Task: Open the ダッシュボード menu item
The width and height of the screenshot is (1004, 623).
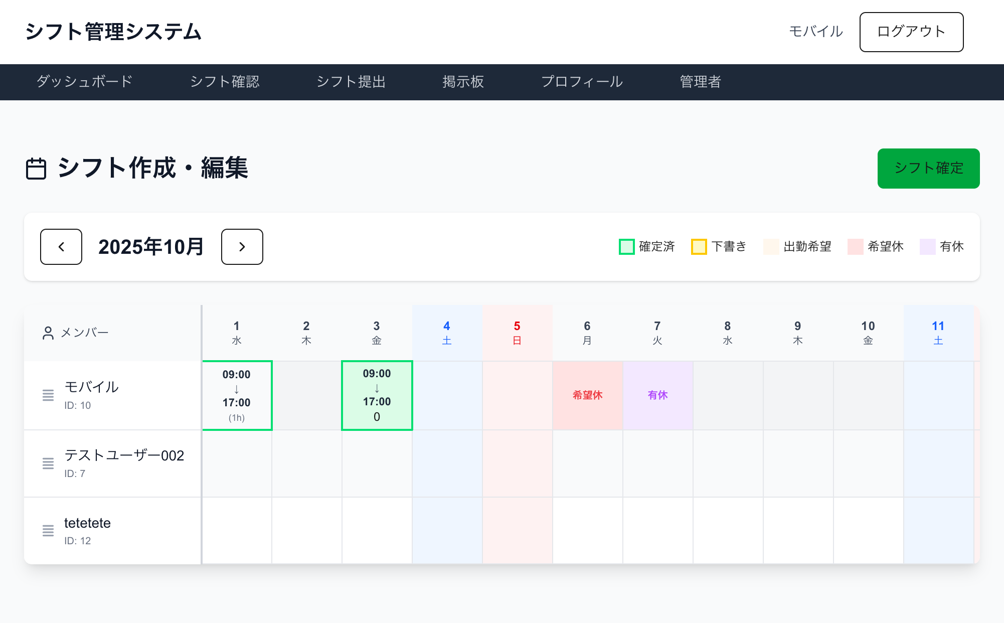Action: coord(84,82)
